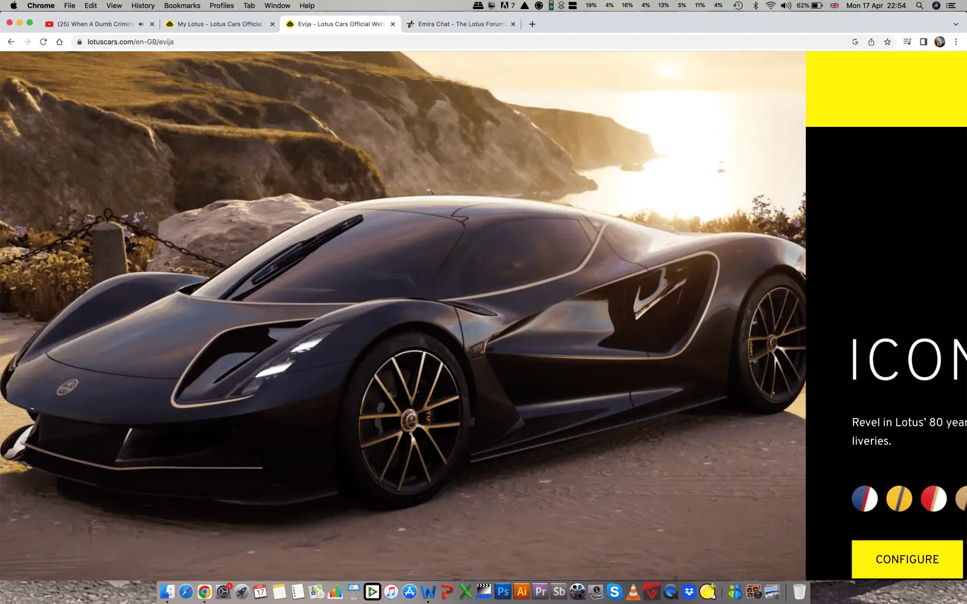Launch Photoshop from the dock
967x604 pixels.
503,592
